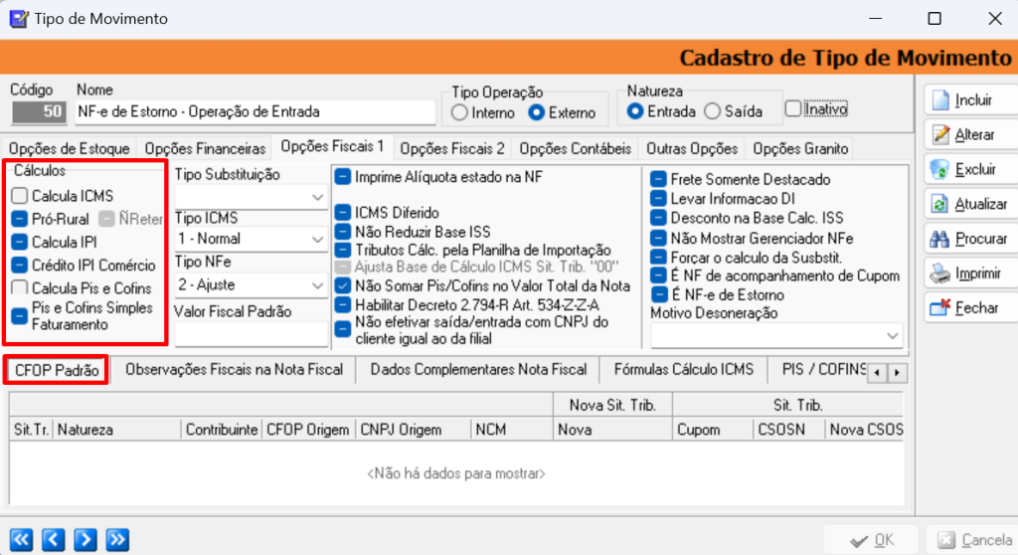Go to next record arrow
Image resolution: width=1018 pixels, height=555 pixels.
[x=85, y=539]
